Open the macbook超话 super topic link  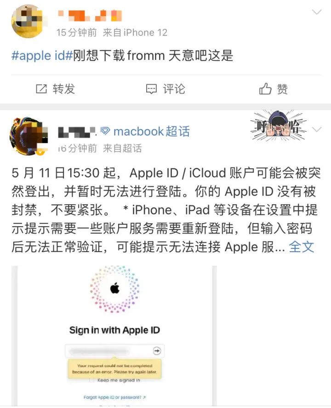[x=152, y=131]
